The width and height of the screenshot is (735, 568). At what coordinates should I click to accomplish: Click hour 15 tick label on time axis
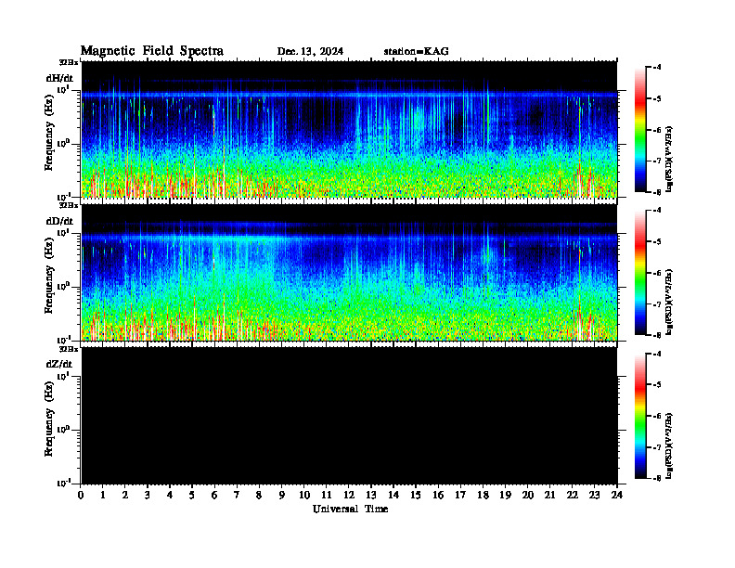pos(416,495)
